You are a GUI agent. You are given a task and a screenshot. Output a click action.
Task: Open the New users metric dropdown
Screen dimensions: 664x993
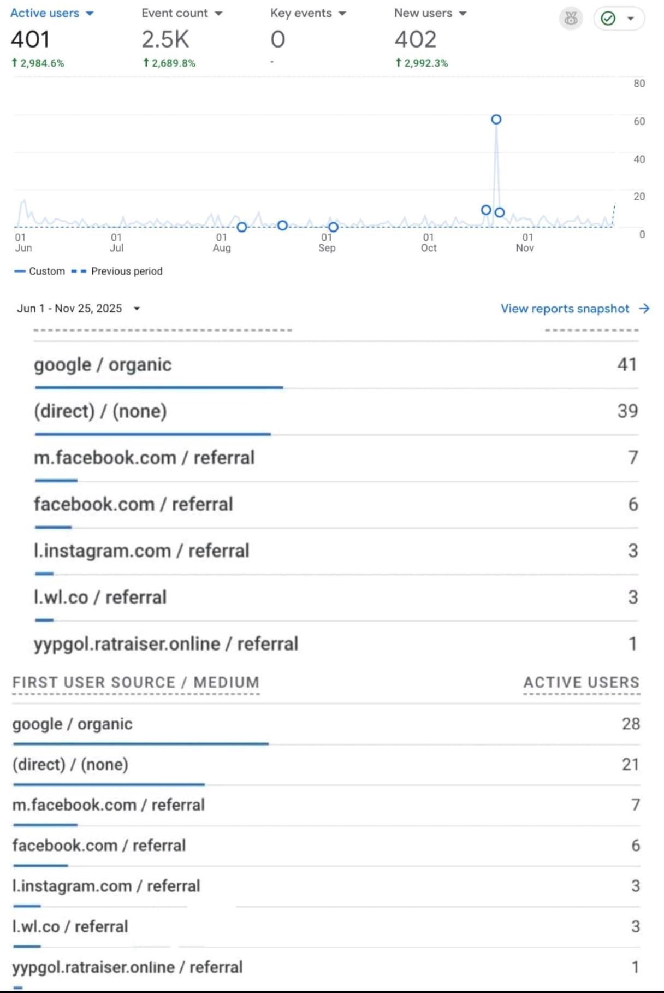click(461, 13)
